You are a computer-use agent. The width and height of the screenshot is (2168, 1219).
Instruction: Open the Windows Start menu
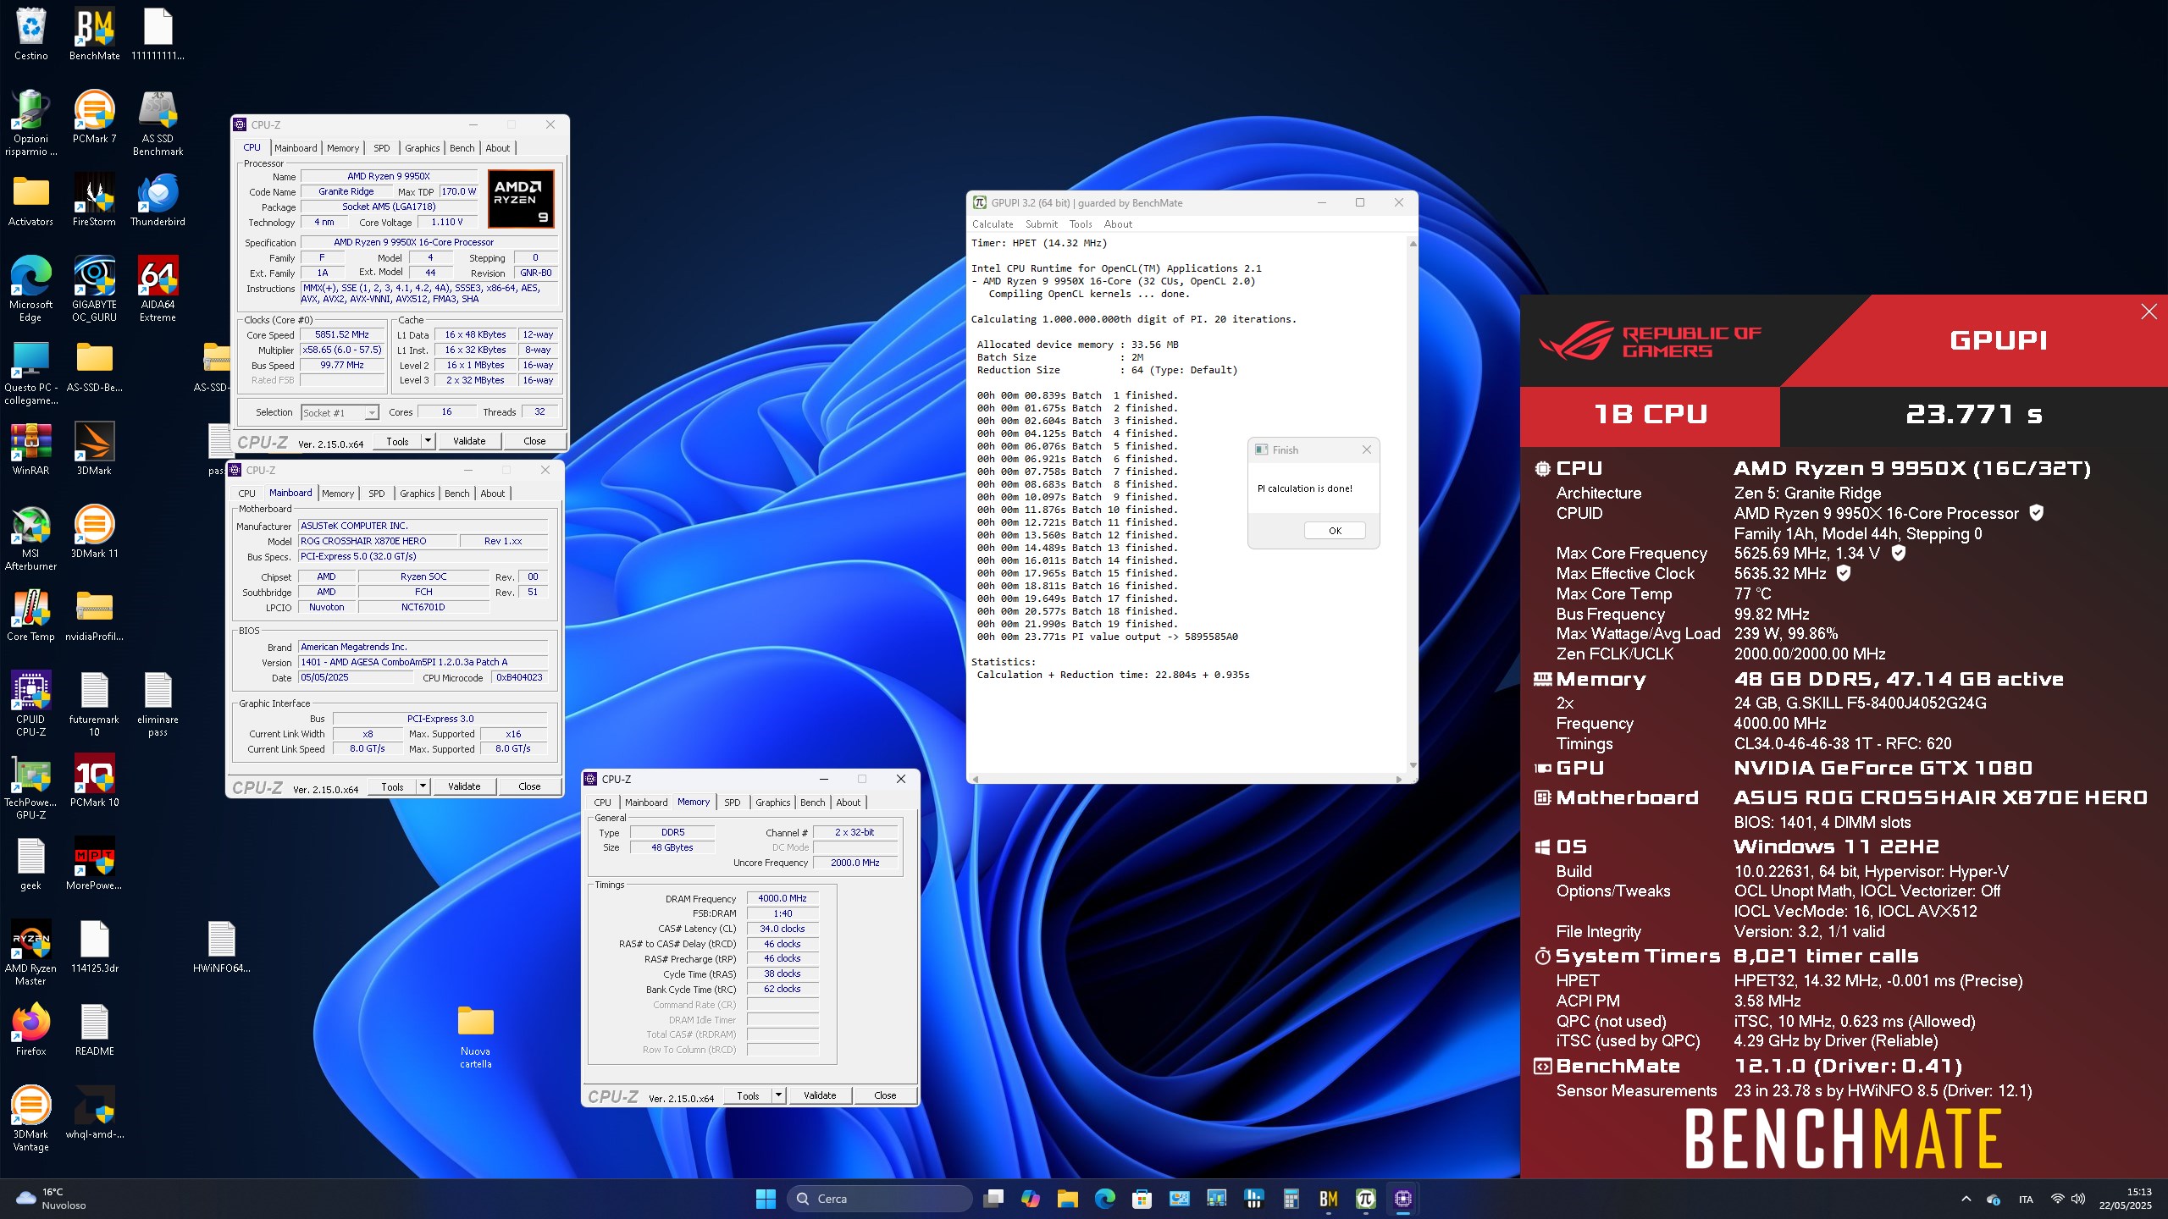(766, 1199)
